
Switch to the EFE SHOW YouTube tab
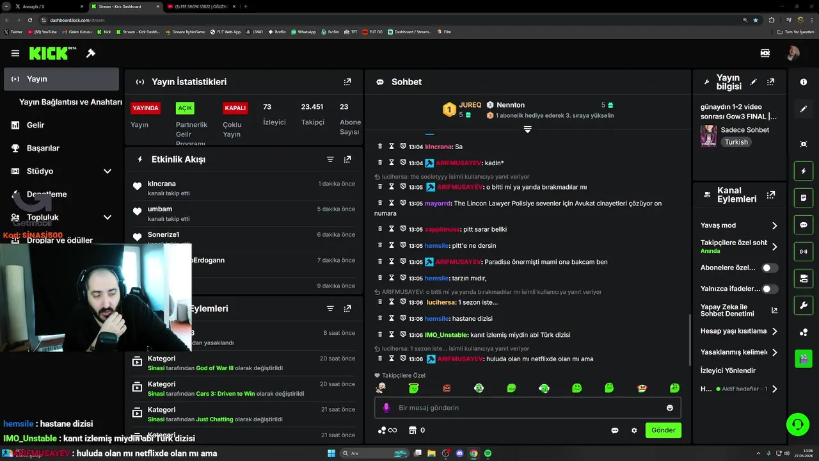pos(201,6)
